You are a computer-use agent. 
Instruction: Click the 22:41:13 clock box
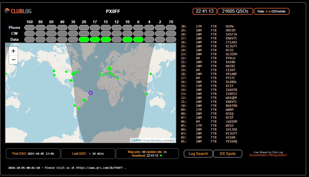pyautogui.click(x=204, y=11)
